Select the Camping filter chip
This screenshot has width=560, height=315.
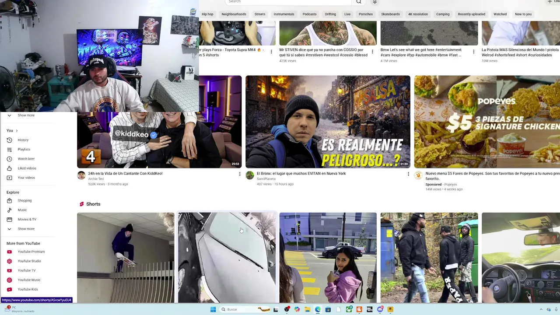pyautogui.click(x=443, y=14)
